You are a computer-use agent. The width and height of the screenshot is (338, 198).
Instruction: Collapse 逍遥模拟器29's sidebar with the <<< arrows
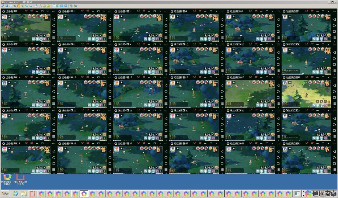click(x=278, y=143)
